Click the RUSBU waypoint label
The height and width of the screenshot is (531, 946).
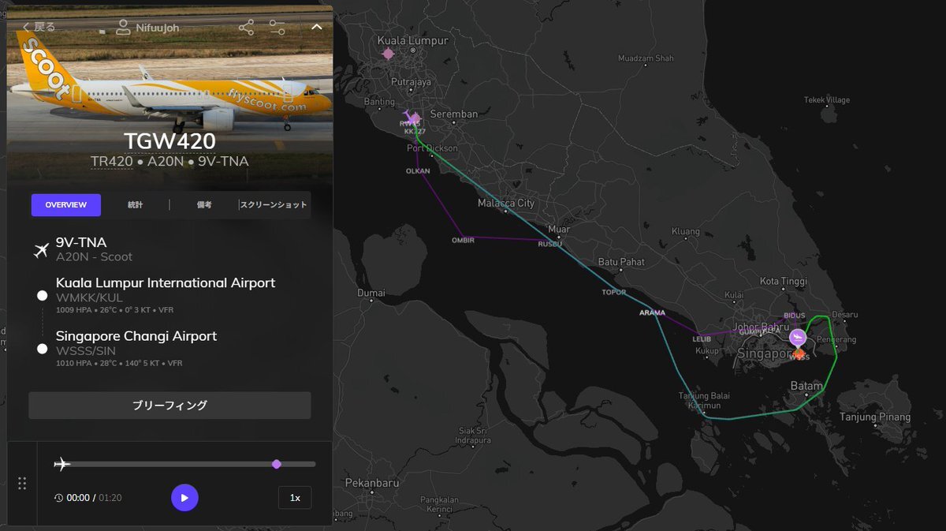(x=549, y=244)
